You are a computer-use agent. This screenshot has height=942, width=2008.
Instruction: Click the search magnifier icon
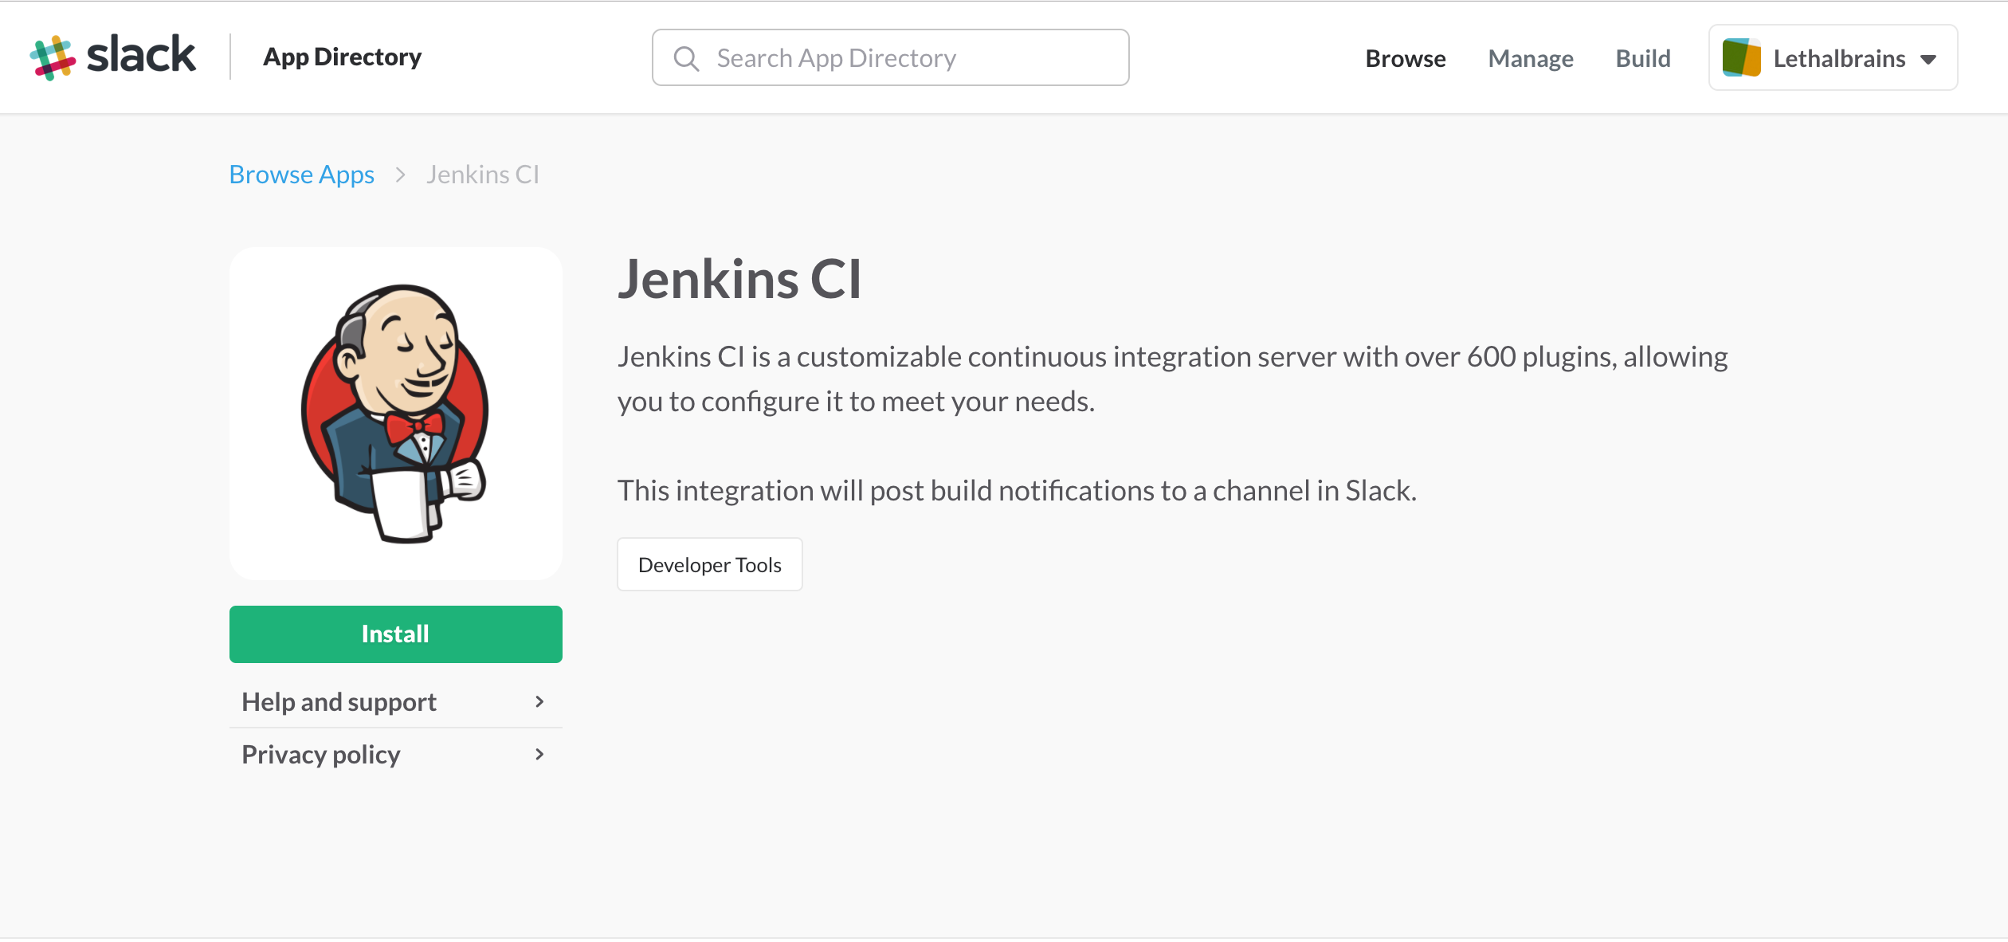pyautogui.click(x=686, y=57)
